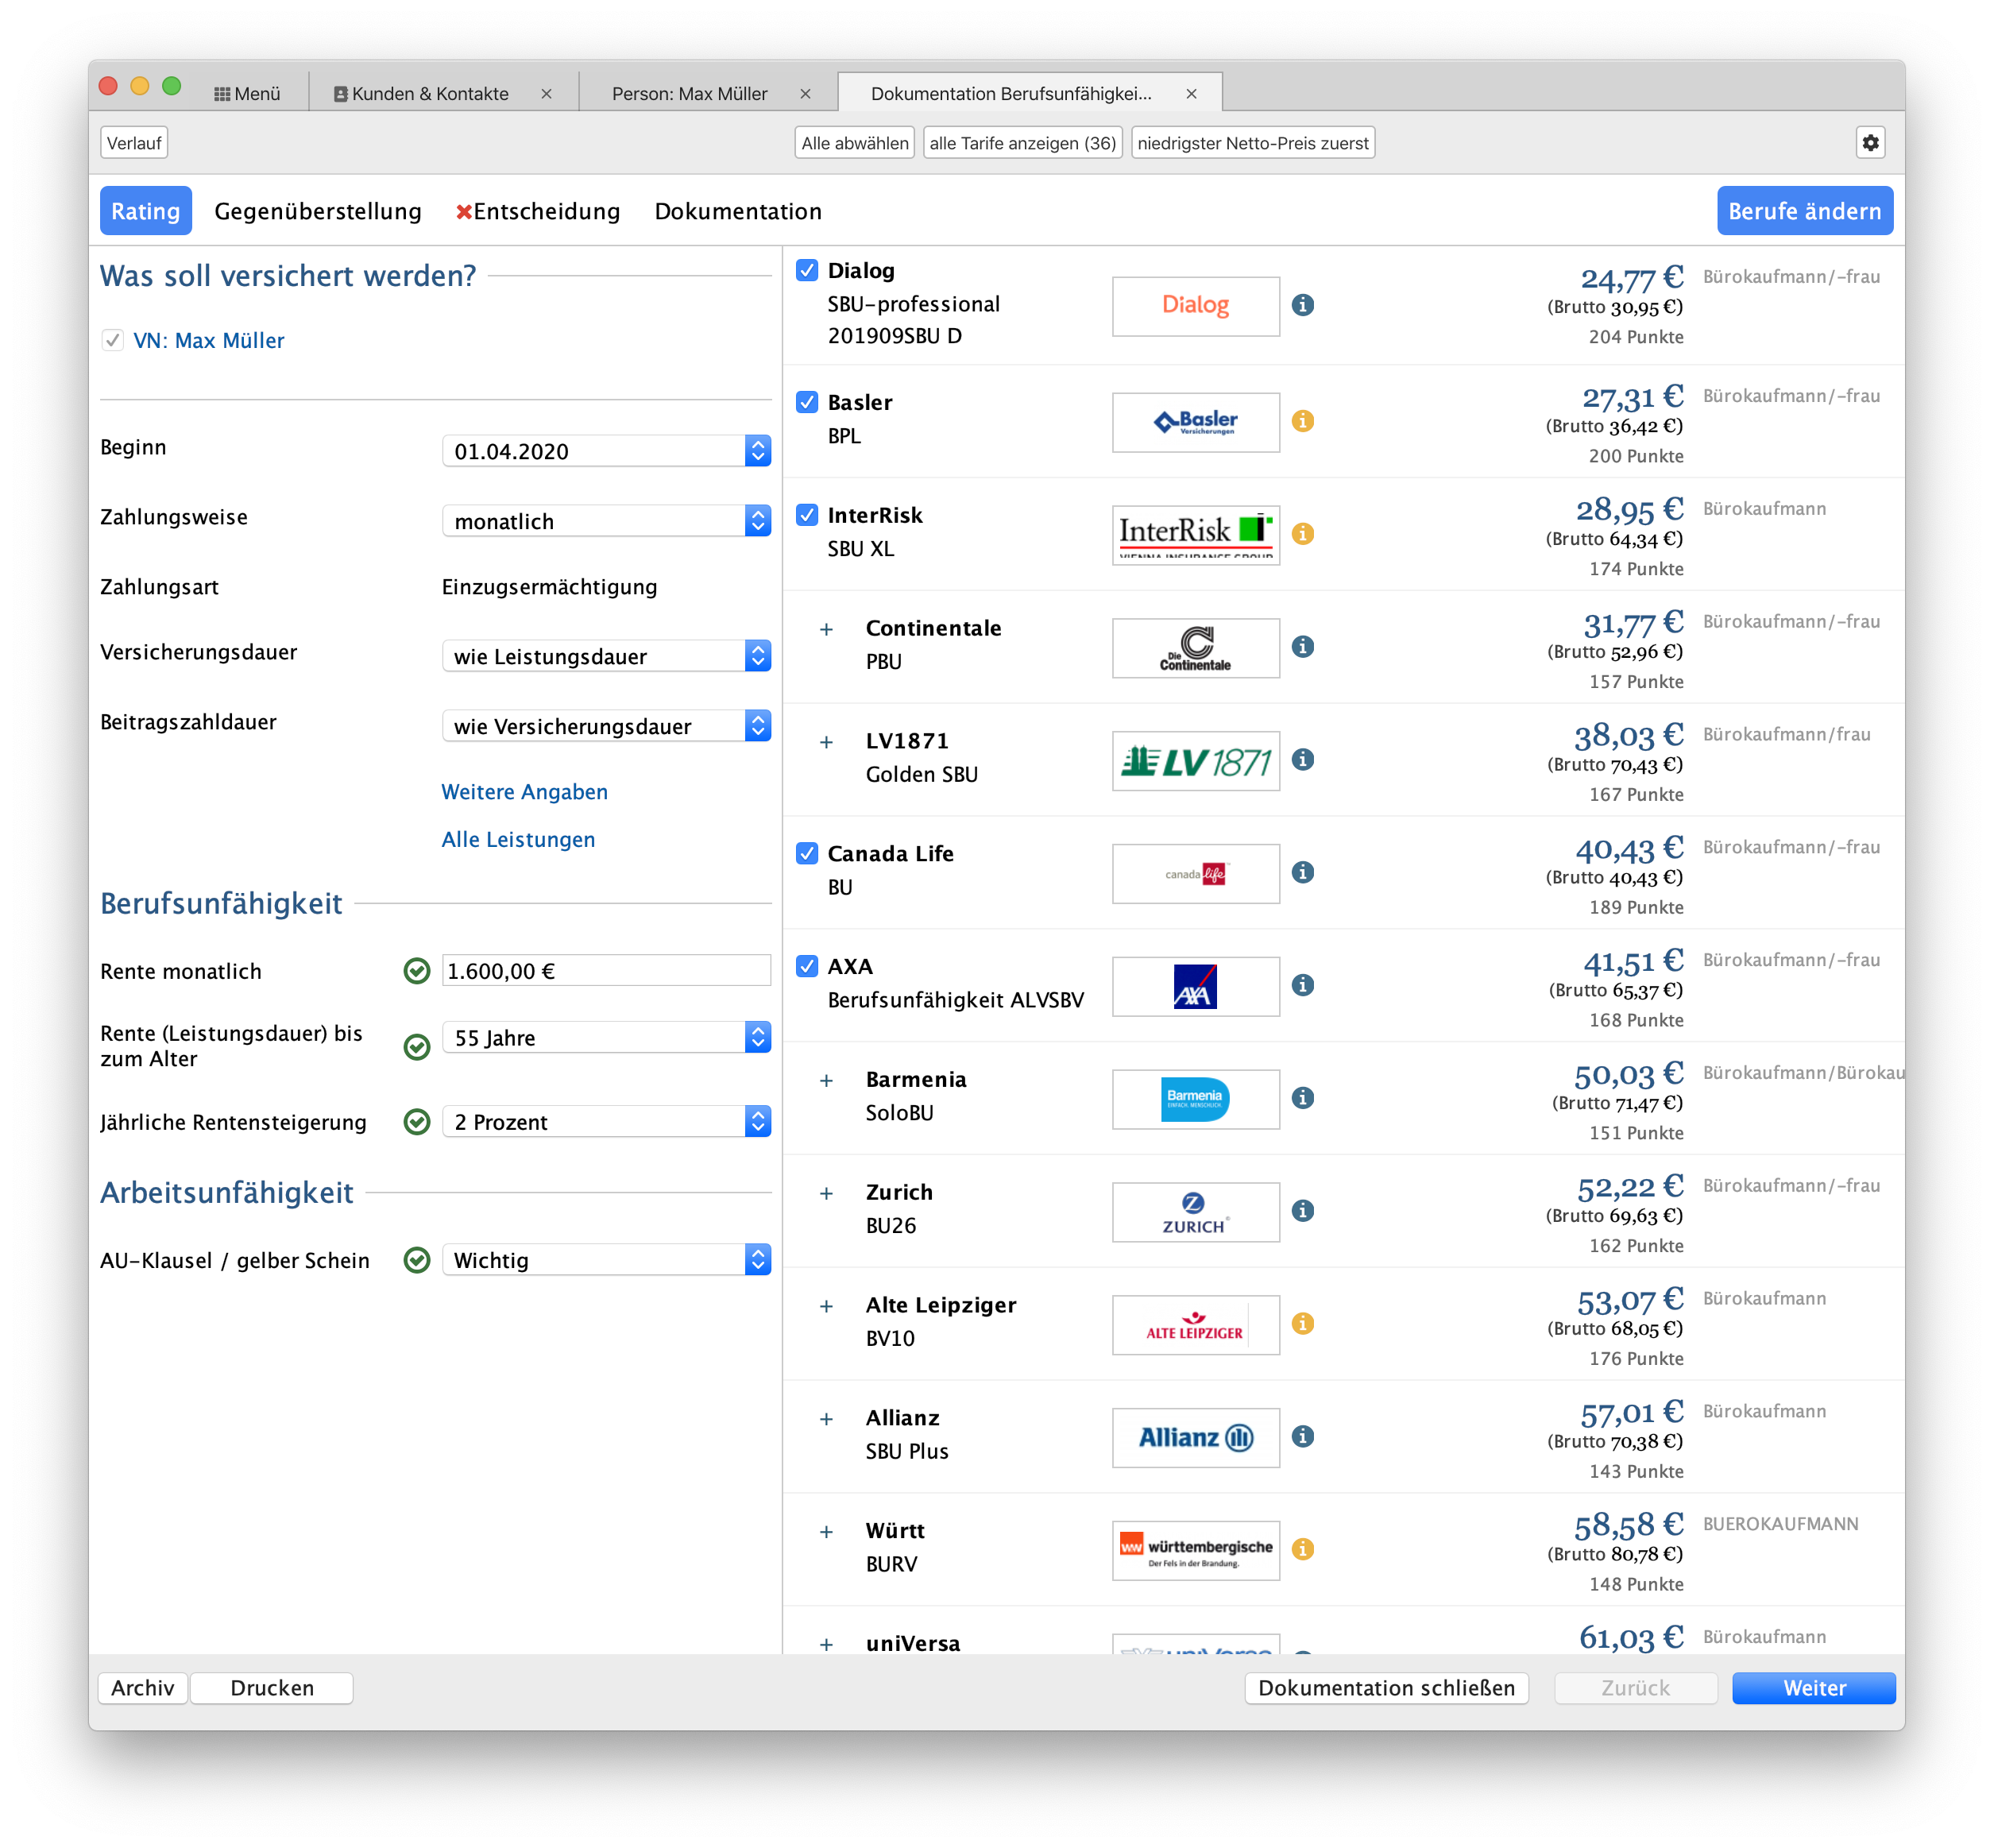The height and width of the screenshot is (1848, 1994).
Task: Open the Person: Max Müller tab
Action: (x=689, y=93)
